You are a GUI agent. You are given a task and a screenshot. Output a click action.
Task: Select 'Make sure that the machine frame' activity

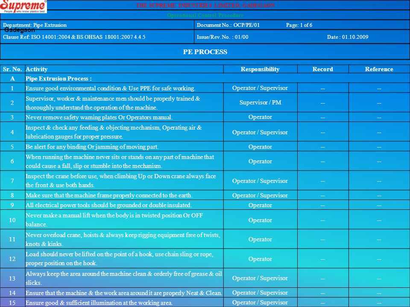tap(124, 195)
